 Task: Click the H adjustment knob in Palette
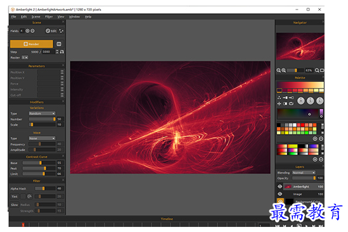(301, 101)
